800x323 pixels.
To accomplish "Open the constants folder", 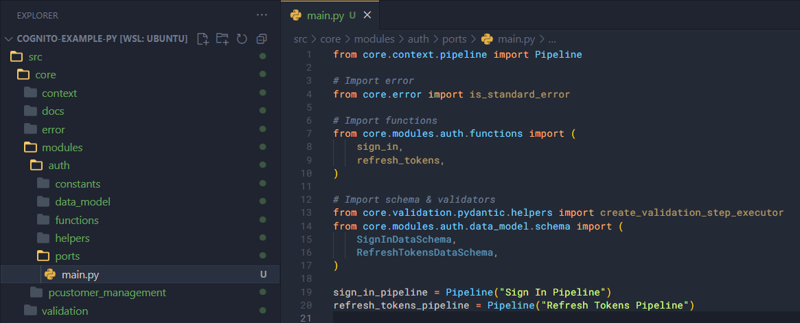I will click(78, 184).
